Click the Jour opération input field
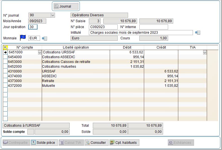 tap(33, 27)
